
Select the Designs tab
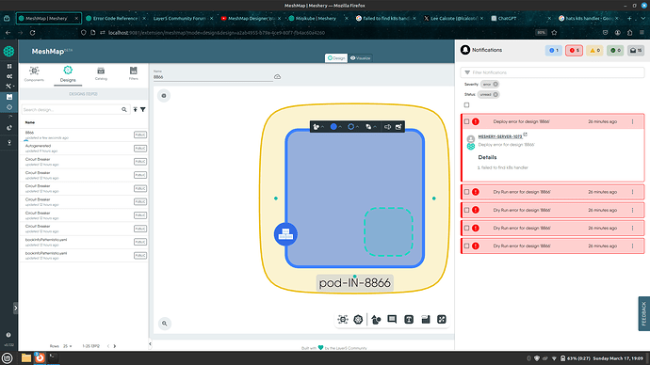tap(68, 74)
